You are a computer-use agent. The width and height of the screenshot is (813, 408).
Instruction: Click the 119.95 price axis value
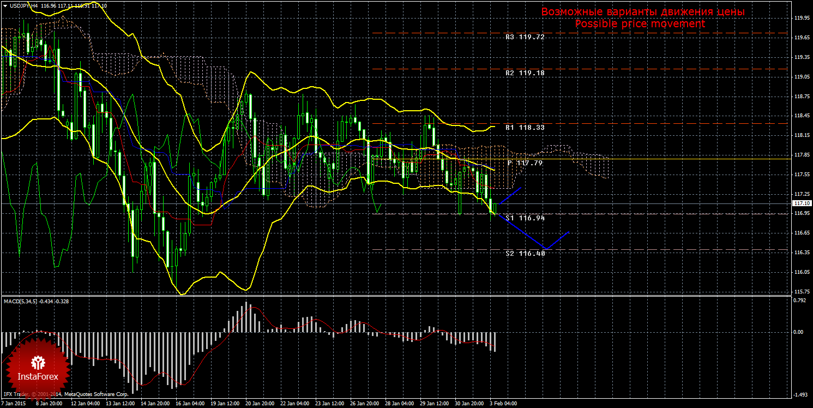point(802,18)
